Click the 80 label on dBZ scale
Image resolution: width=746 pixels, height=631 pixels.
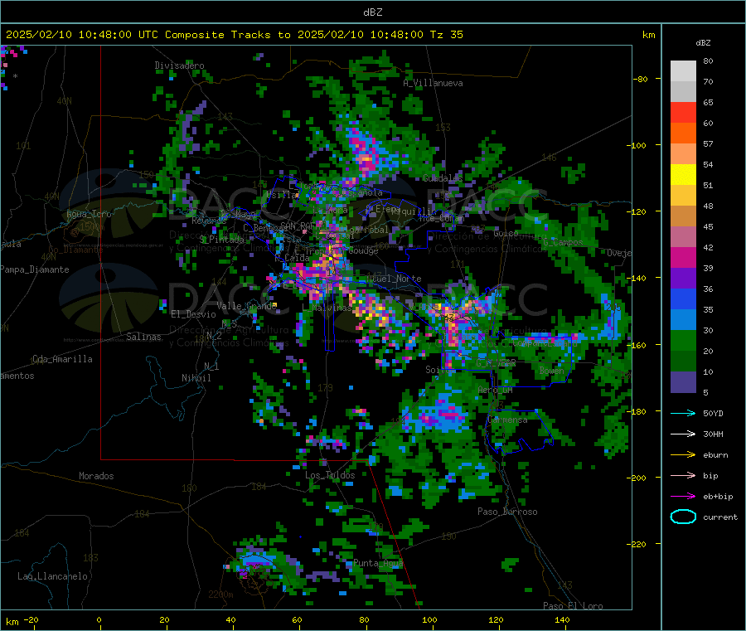708,61
